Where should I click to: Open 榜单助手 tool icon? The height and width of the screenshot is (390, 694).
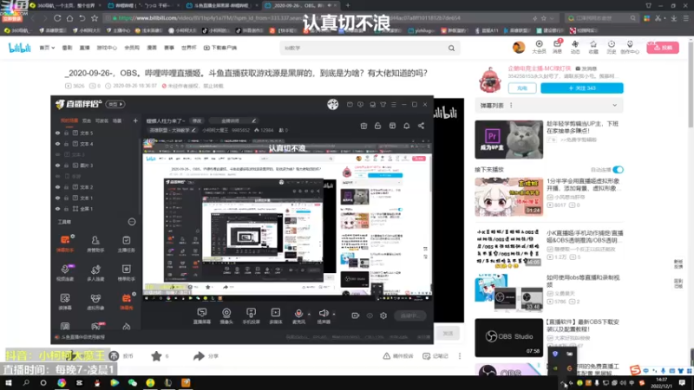tap(126, 272)
